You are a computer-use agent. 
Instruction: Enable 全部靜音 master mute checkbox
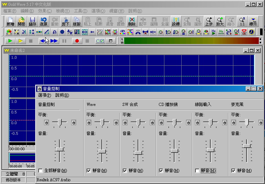(x=41, y=171)
